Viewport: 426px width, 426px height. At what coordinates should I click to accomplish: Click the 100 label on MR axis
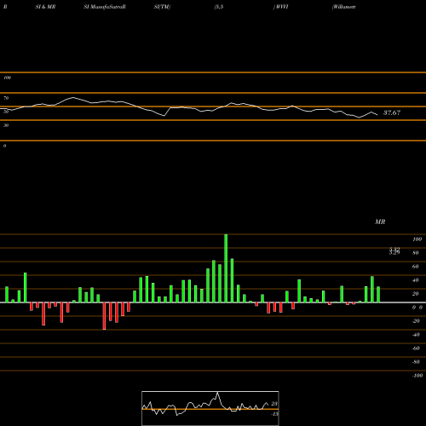pos(417,239)
